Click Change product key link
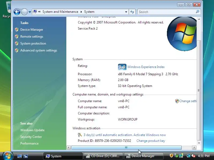Viewport: 214px width, 160px height. click(151, 141)
